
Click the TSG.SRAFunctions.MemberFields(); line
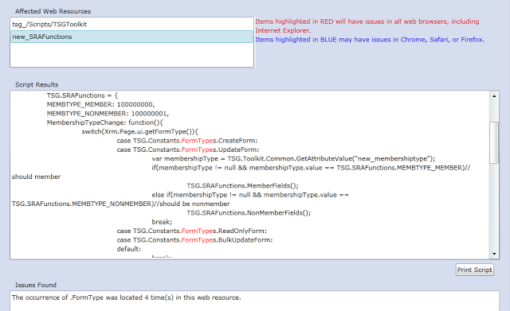(x=242, y=185)
